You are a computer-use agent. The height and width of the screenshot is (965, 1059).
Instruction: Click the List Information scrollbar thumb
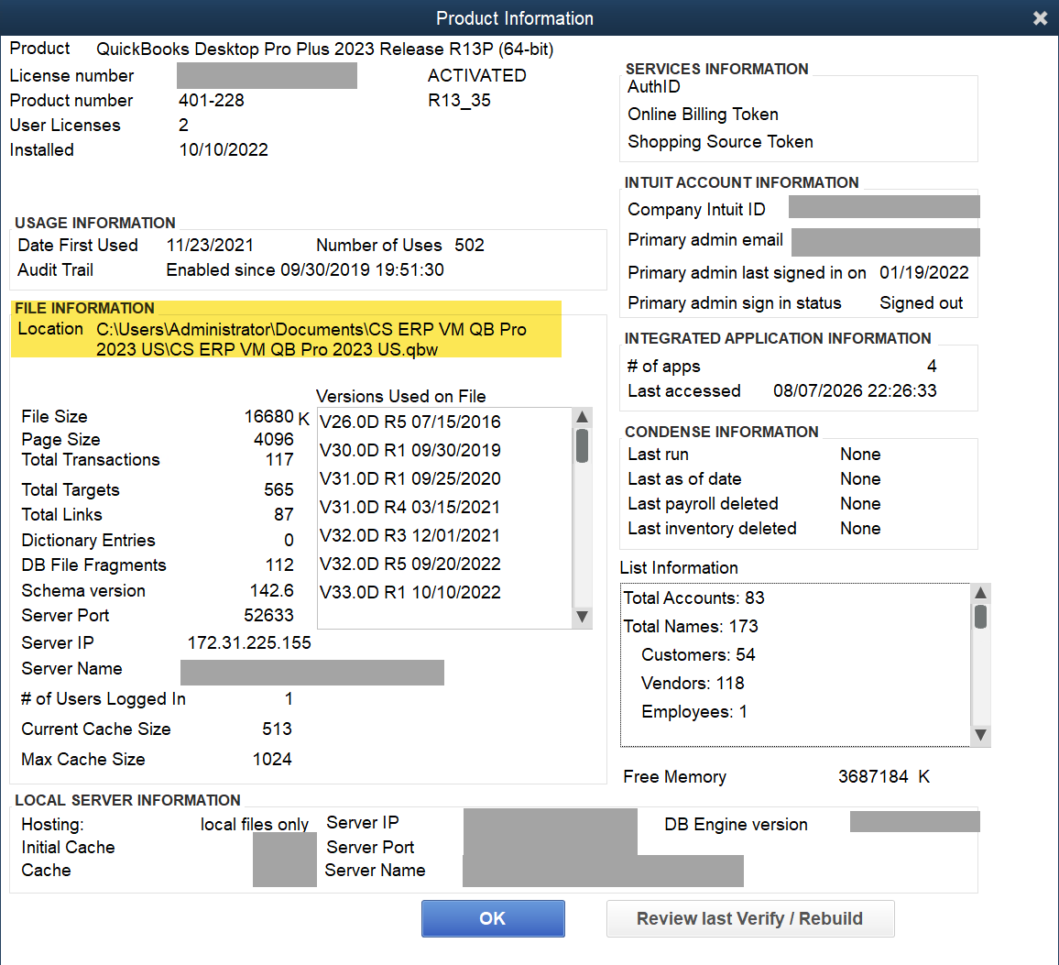tap(980, 617)
